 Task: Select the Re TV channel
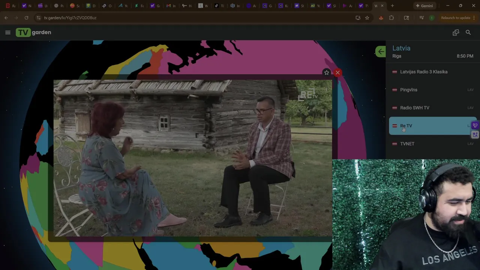pos(433,126)
